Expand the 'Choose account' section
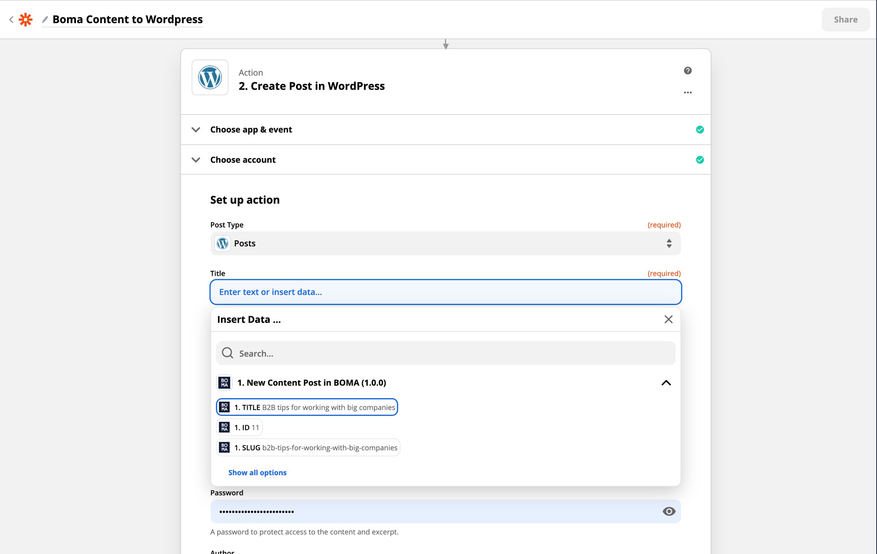This screenshot has width=877, height=554. point(445,160)
